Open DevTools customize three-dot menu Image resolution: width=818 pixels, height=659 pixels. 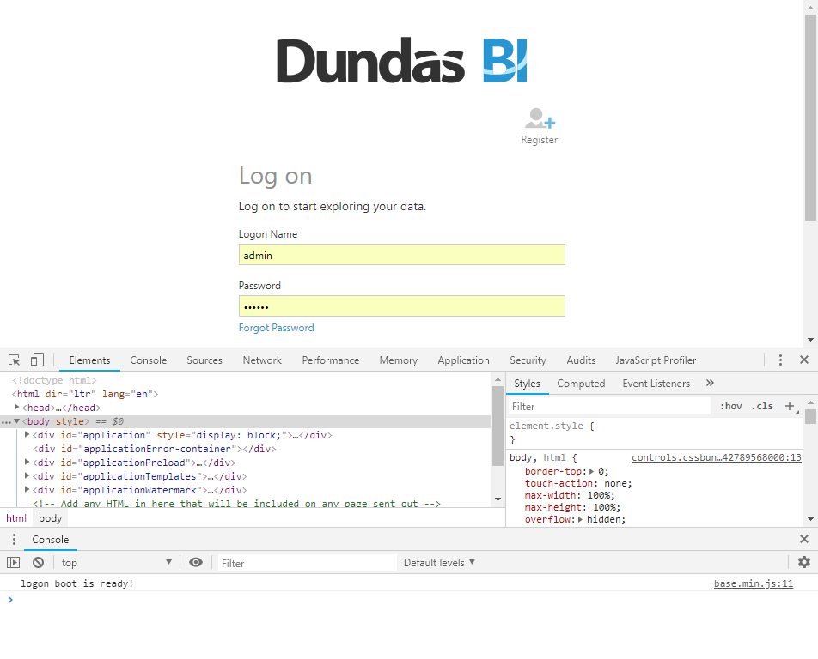click(x=780, y=360)
